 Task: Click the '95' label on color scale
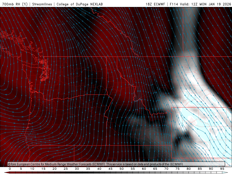[x=222, y=169]
